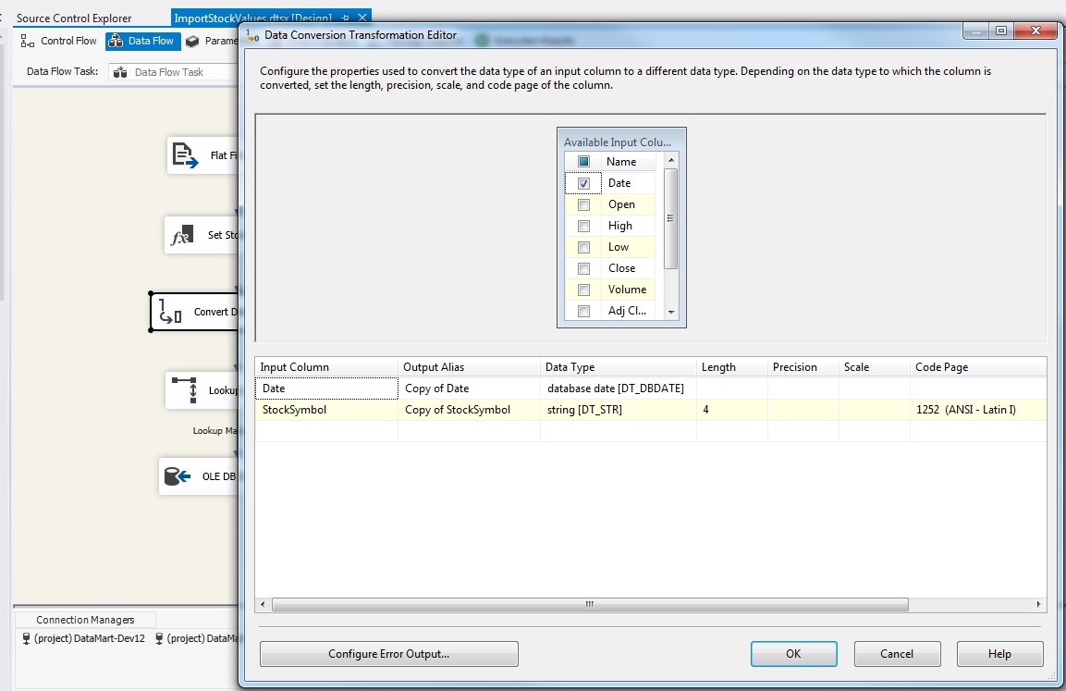Click the Configure Error Output button
Viewport: 1066px width, 691px height.
[388, 654]
